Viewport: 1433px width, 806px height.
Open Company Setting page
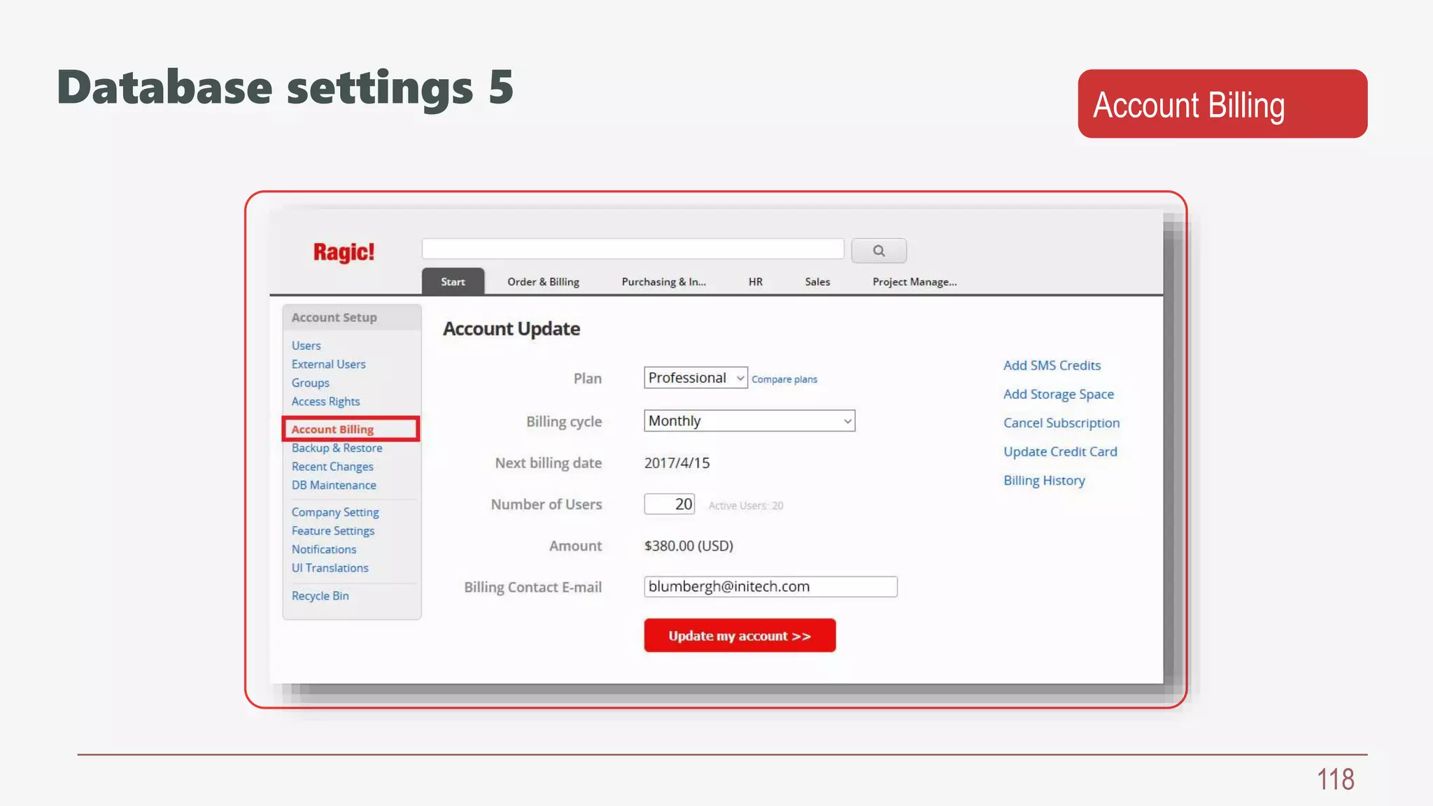point(335,512)
